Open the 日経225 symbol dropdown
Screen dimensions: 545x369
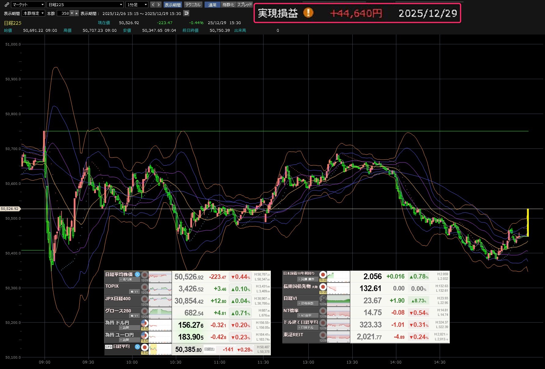pyautogui.click(x=85, y=5)
